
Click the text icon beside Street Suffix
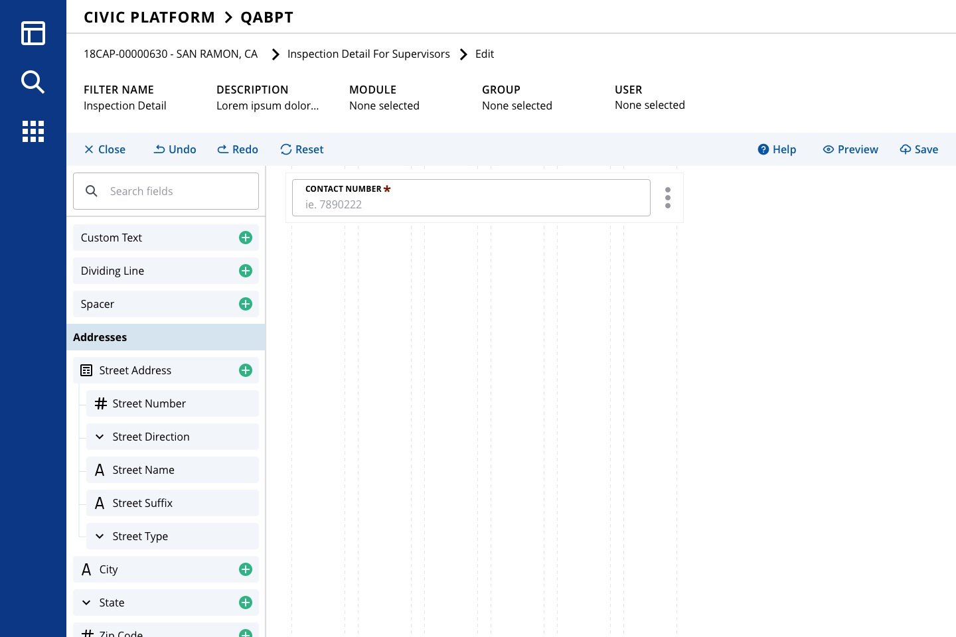click(x=100, y=503)
